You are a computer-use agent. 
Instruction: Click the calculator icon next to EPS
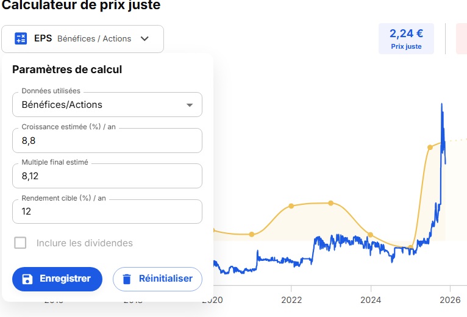coord(21,38)
